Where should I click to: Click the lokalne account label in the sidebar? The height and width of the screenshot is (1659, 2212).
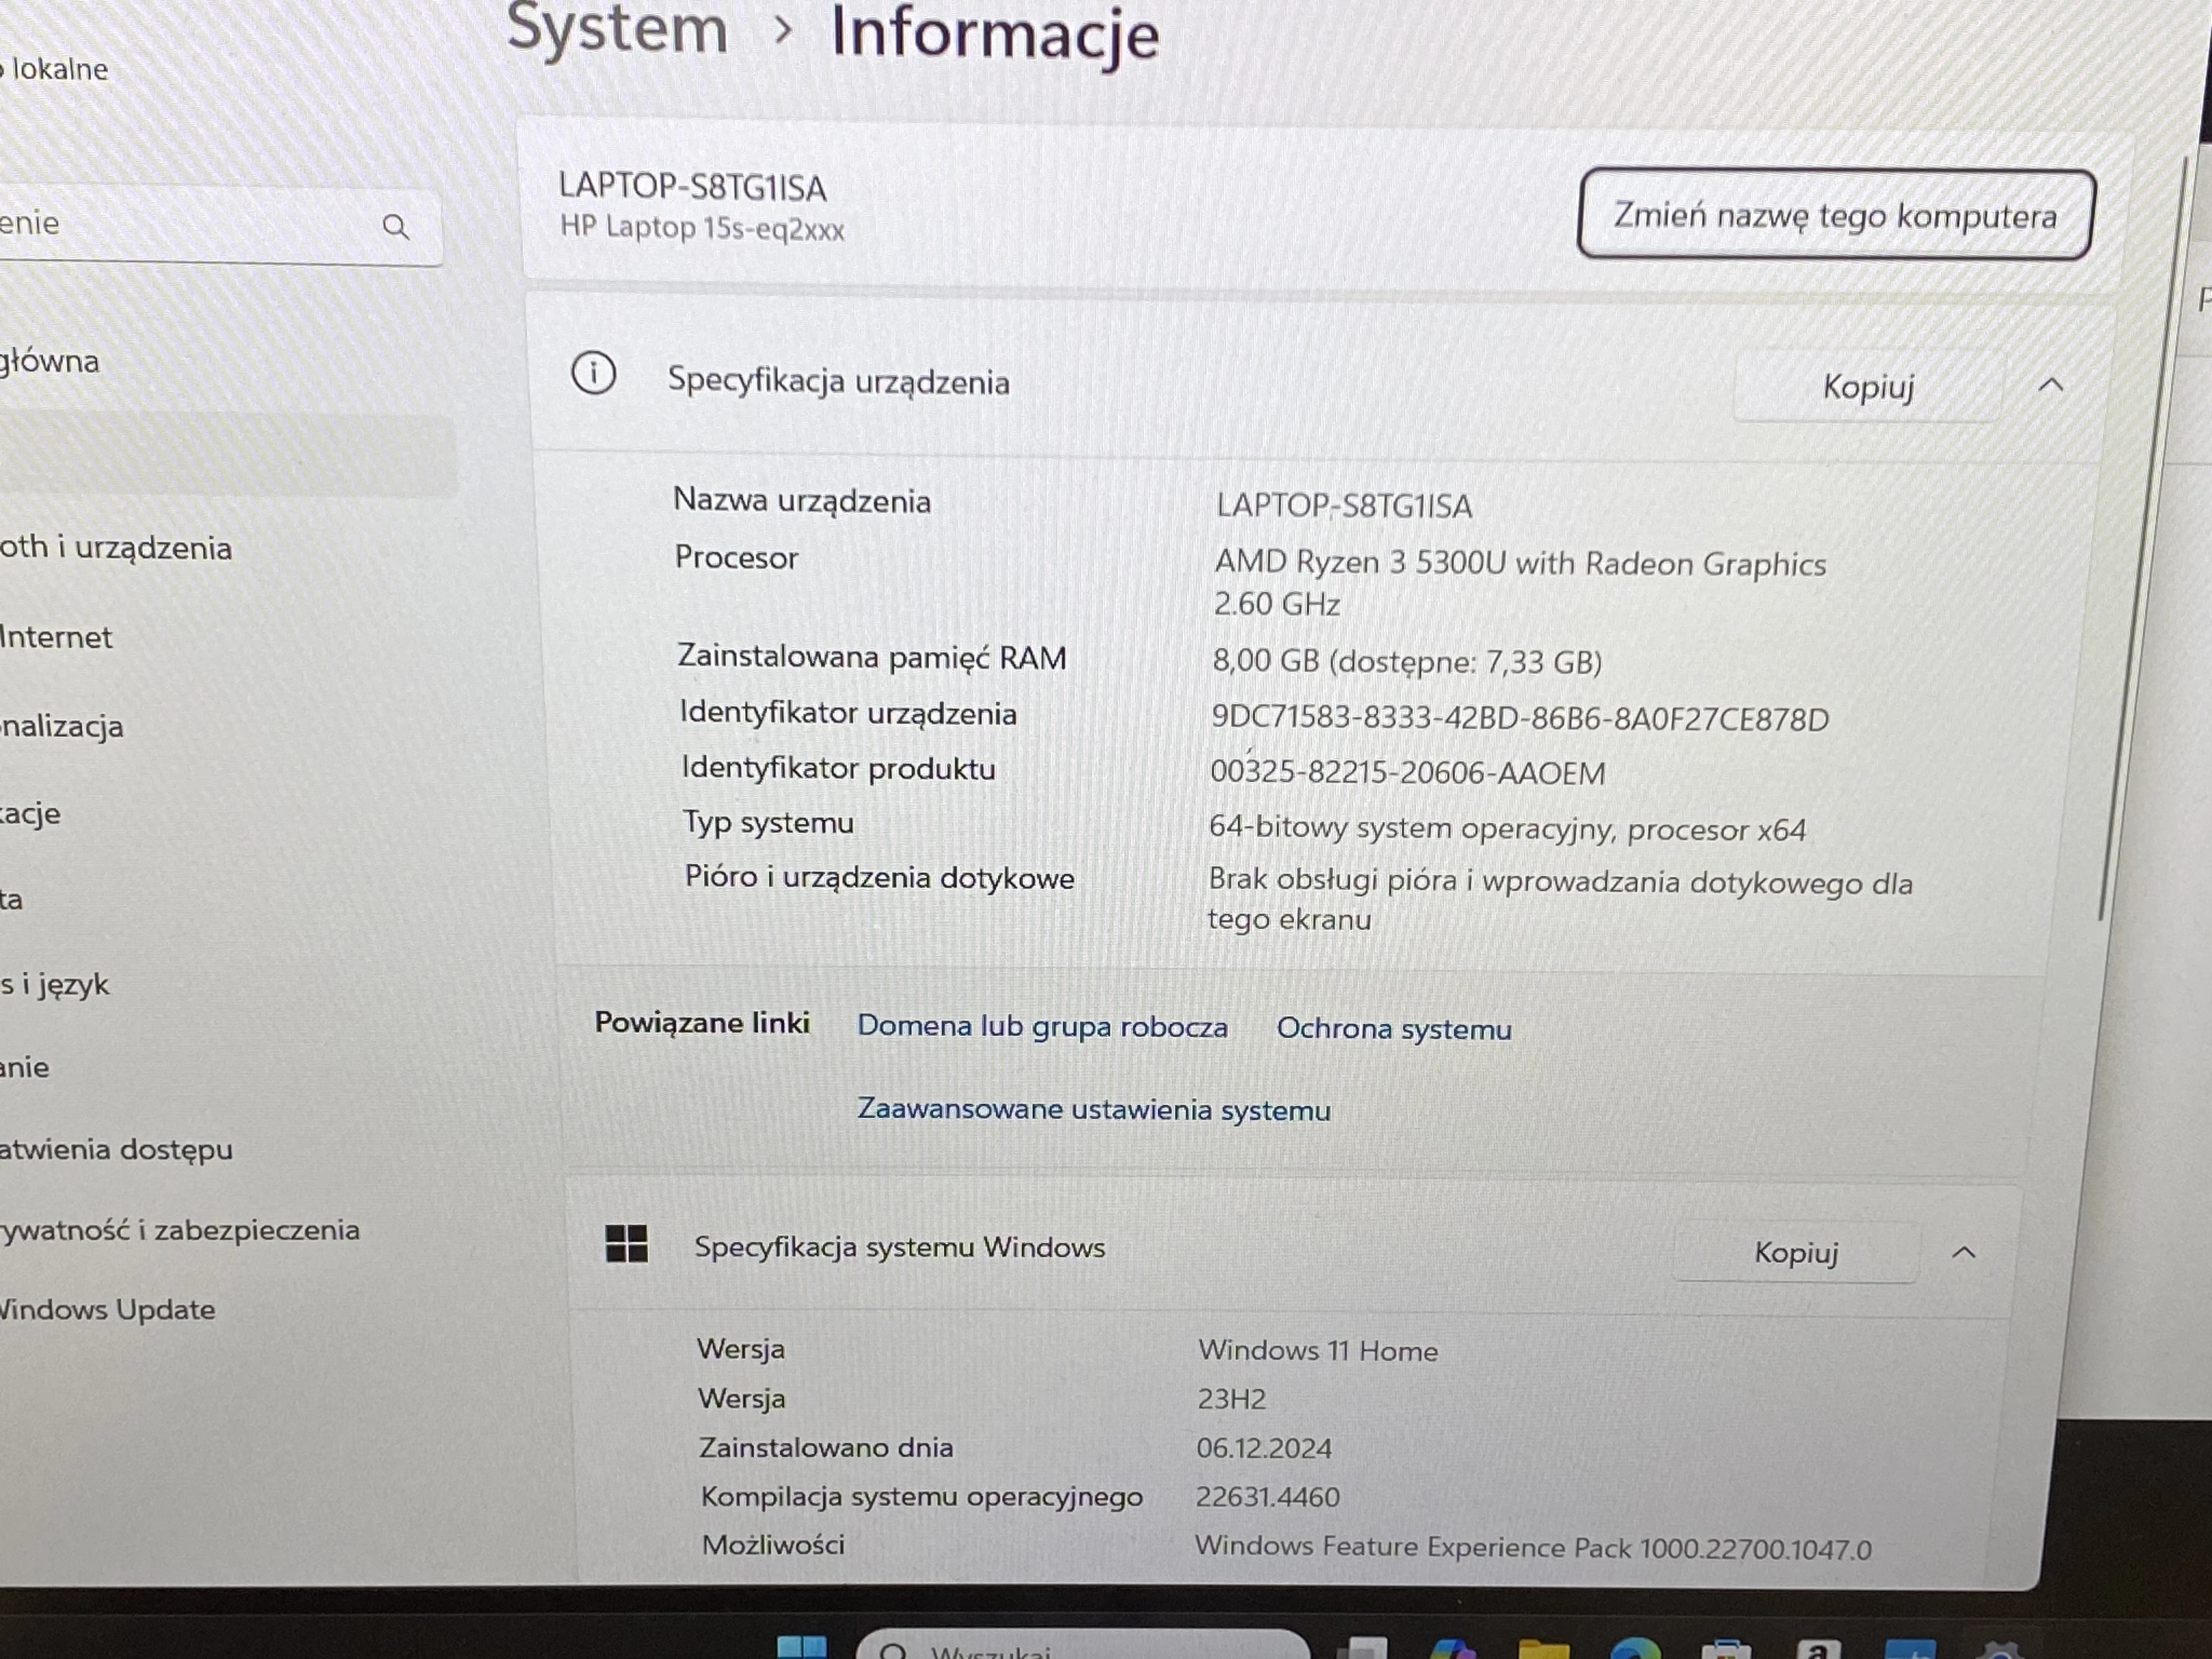(x=55, y=69)
